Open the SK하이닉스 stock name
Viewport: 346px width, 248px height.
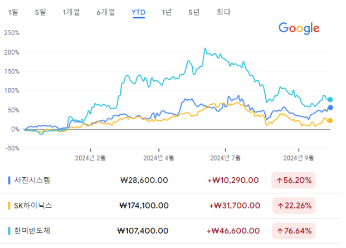pyautogui.click(x=33, y=206)
